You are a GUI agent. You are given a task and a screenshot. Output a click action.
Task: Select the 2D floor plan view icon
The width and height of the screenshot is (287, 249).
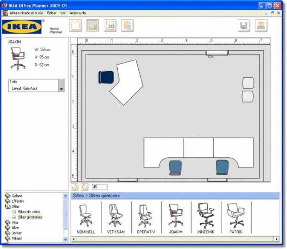pos(93,25)
